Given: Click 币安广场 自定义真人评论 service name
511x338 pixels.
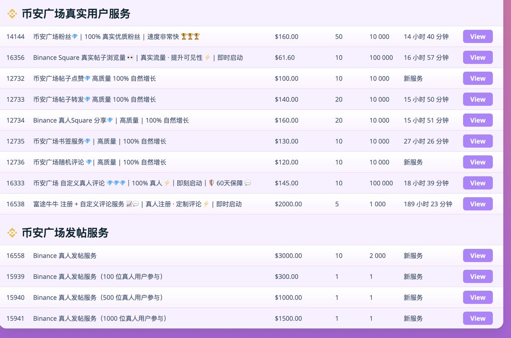Looking at the screenshot, I should point(142,183).
